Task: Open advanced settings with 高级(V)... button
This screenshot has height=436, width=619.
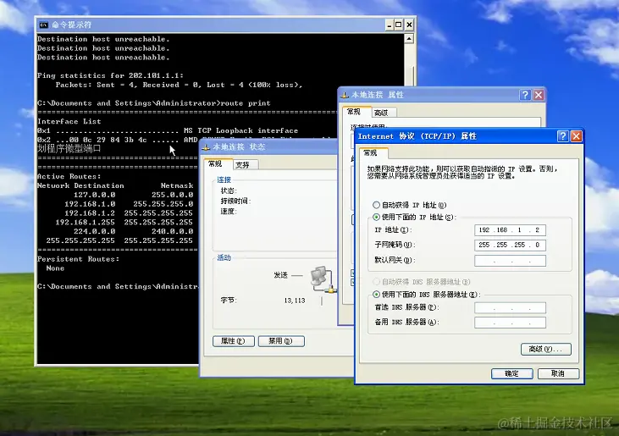Action: point(546,349)
